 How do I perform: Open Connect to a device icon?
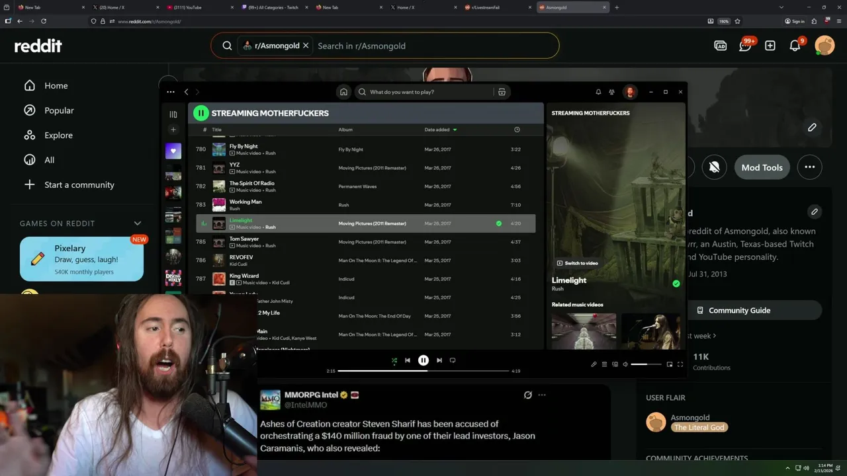[x=615, y=364]
